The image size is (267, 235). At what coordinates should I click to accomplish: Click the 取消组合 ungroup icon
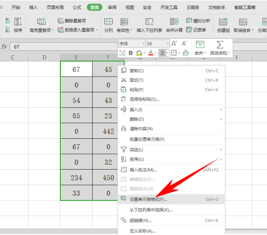pyautogui.click(x=243, y=22)
